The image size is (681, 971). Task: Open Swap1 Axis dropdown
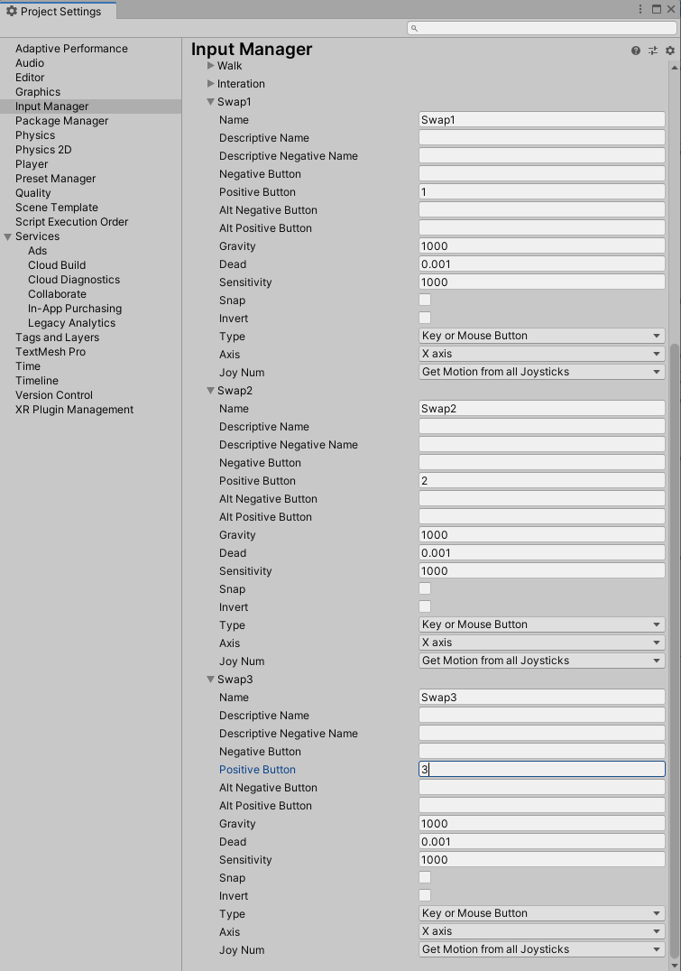(x=542, y=354)
